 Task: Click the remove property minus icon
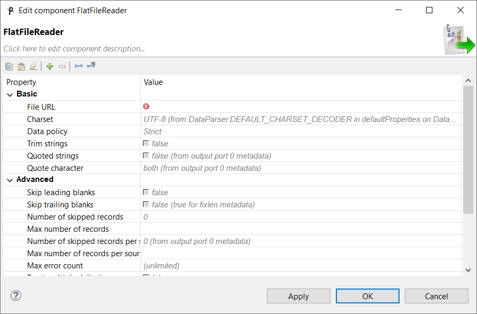click(x=62, y=66)
